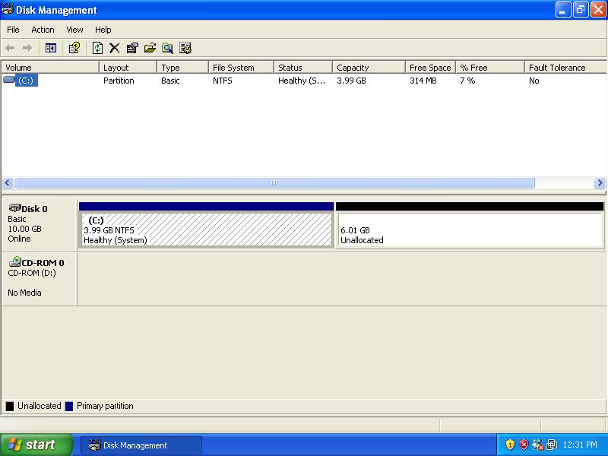Click the '3.99 GB' capacity cell
This screenshot has width=608, height=456.
[x=351, y=81]
